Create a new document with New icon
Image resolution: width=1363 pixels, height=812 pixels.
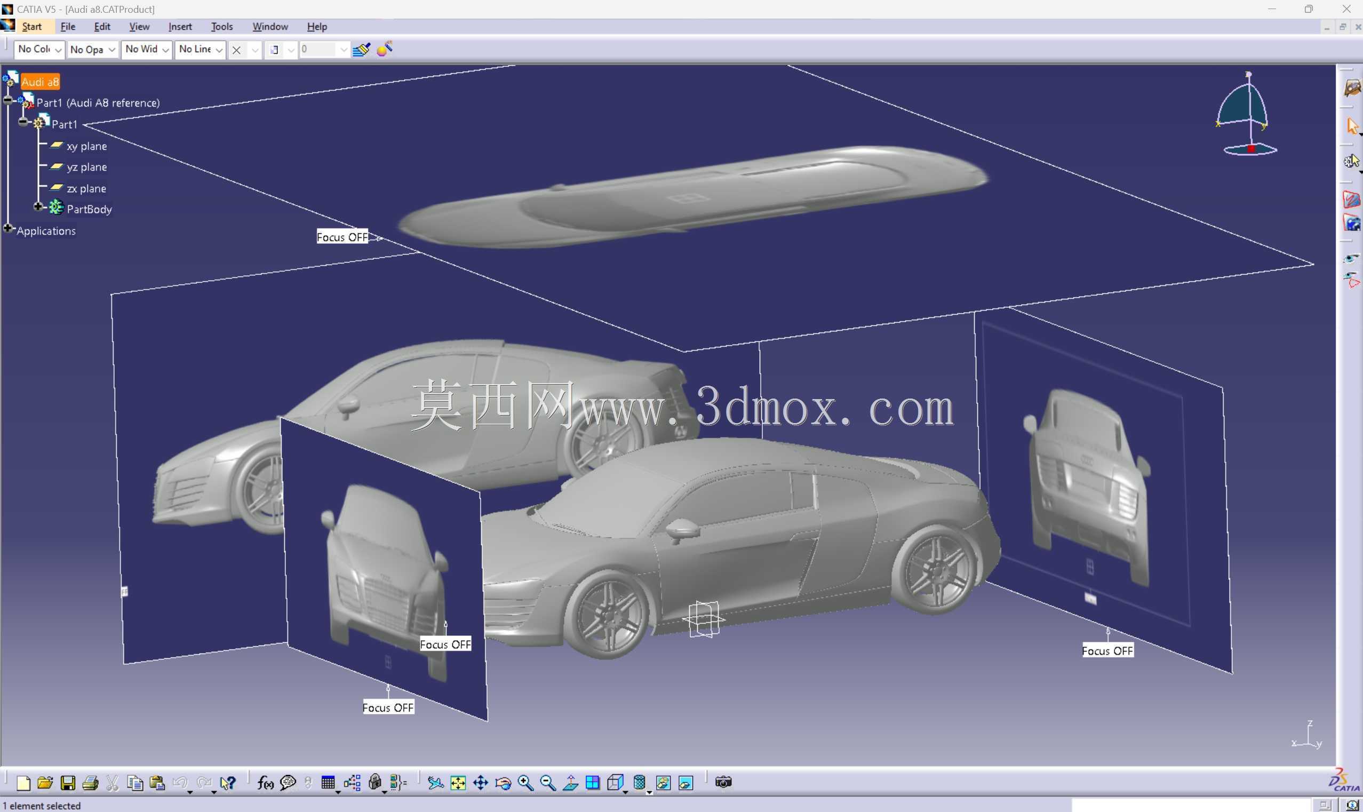23,783
